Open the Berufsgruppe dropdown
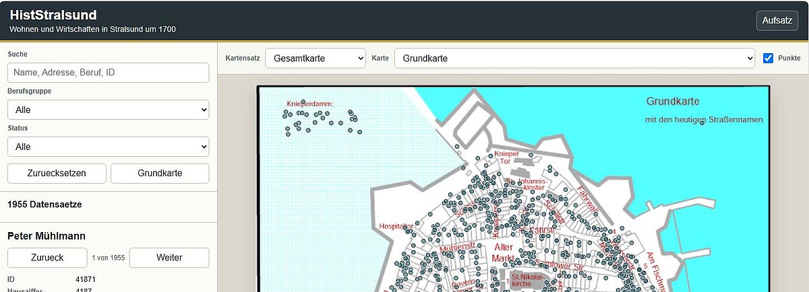Viewport: 809px width, 292px height. point(108,110)
